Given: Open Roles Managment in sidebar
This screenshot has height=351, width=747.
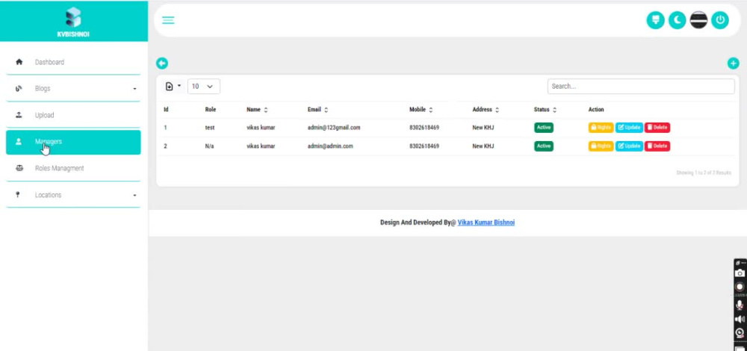Looking at the screenshot, I should (x=73, y=168).
